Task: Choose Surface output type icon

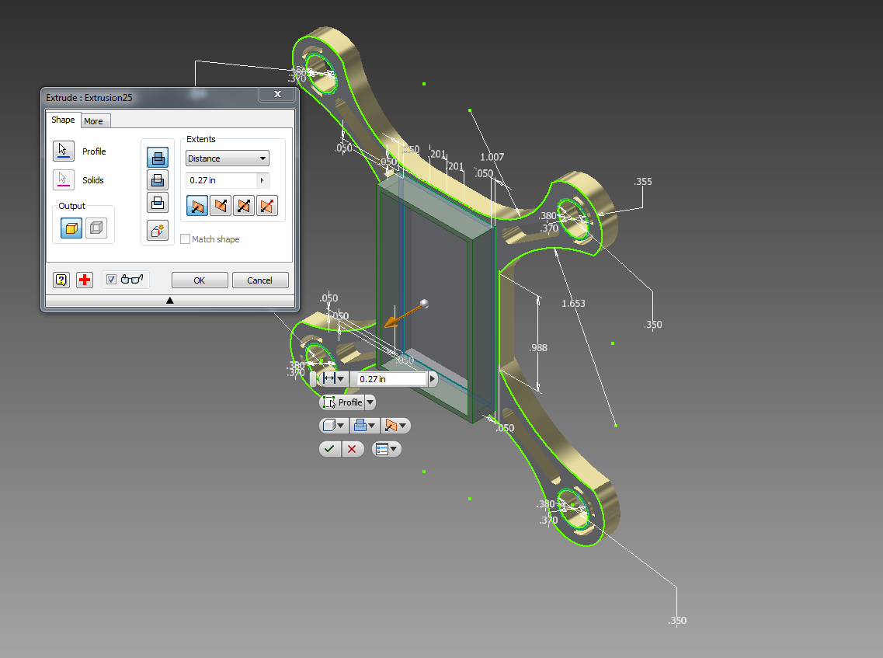Action: point(96,228)
